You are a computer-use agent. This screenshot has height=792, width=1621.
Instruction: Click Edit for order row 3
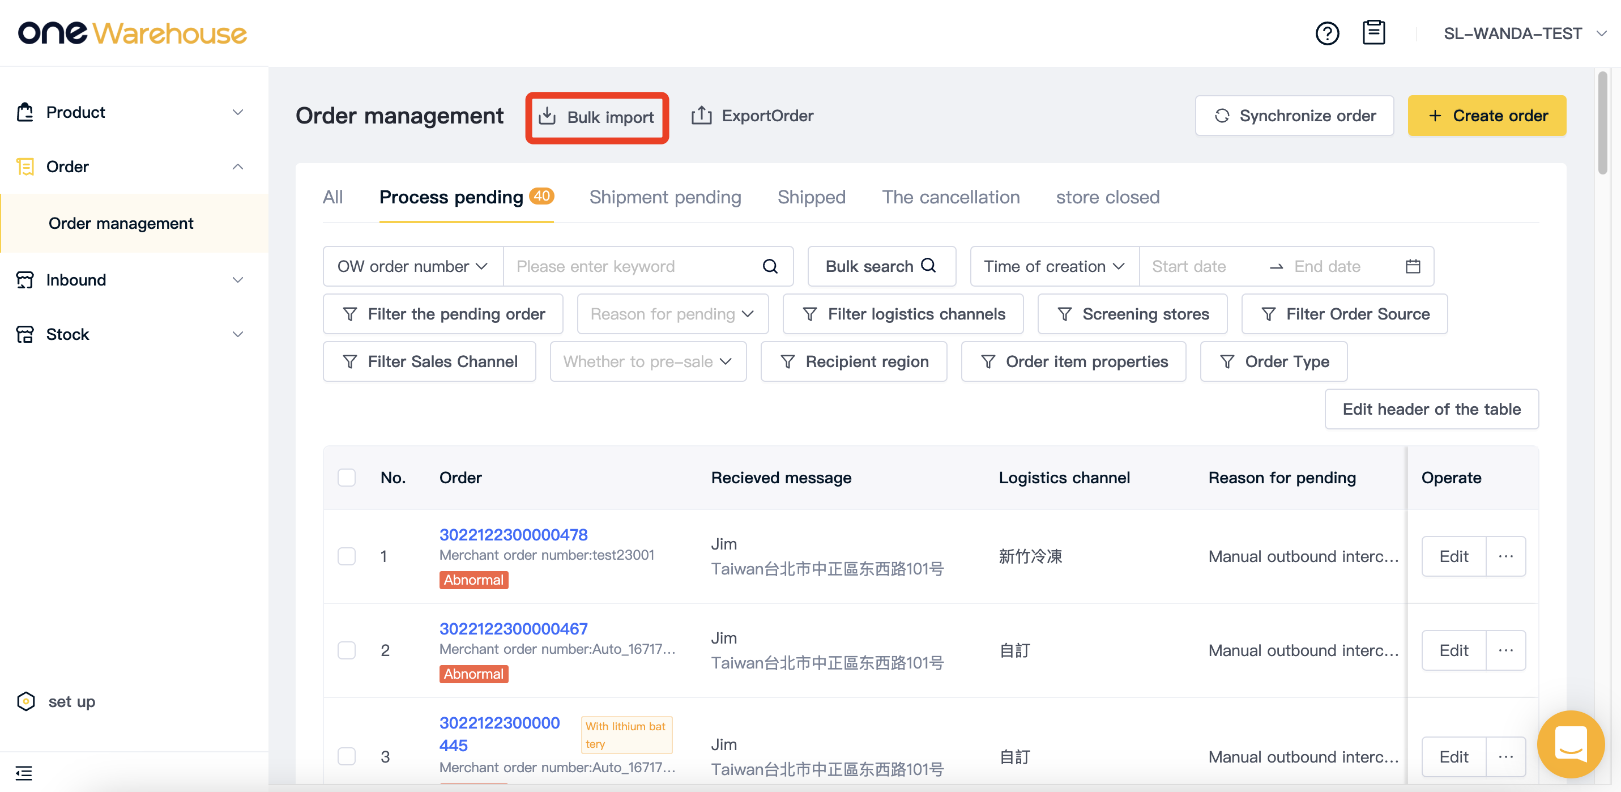(1453, 757)
